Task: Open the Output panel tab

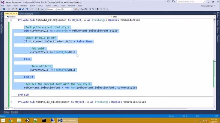Action: click(7, 112)
